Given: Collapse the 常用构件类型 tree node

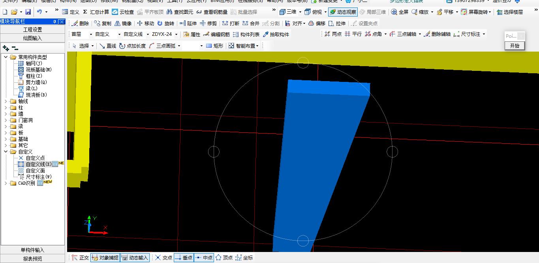Looking at the screenshot, I should tap(6, 57).
